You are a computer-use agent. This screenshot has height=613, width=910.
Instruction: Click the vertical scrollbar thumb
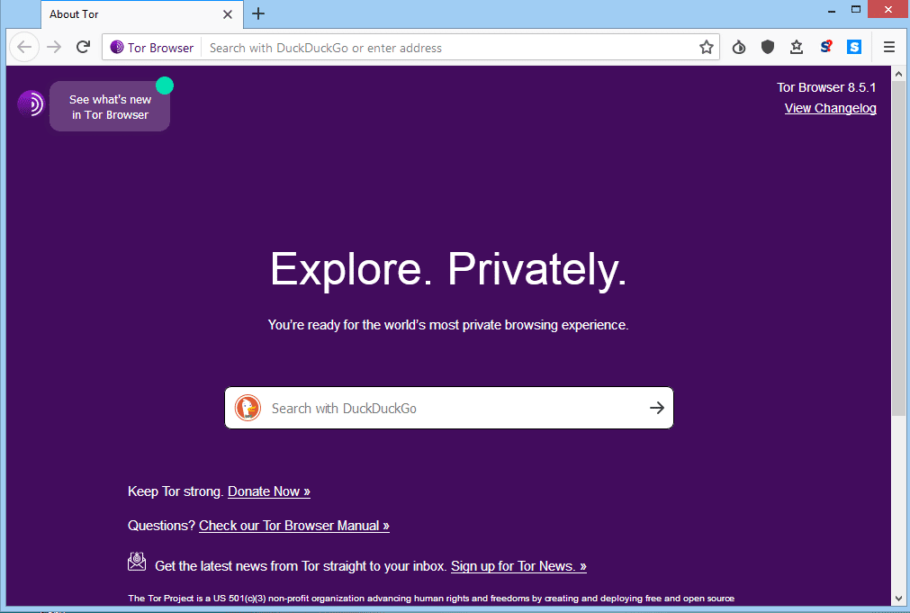pyautogui.click(x=898, y=248)
